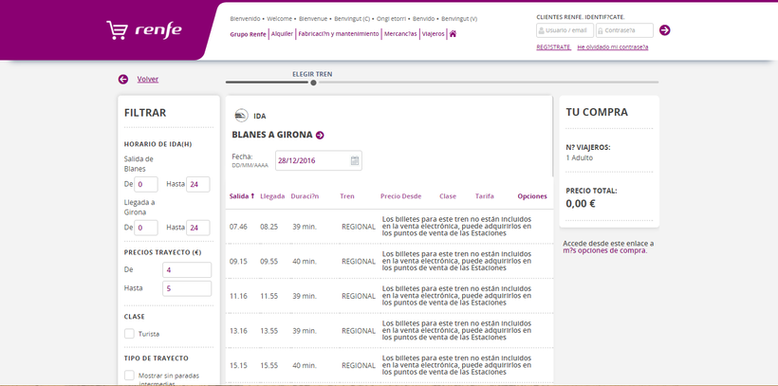Sort trains by Salida column

(x=241, y=196)
